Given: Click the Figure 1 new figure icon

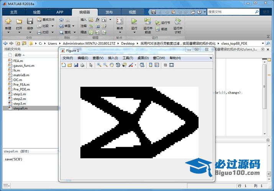Looking at the screenshot, I should 64,65.
